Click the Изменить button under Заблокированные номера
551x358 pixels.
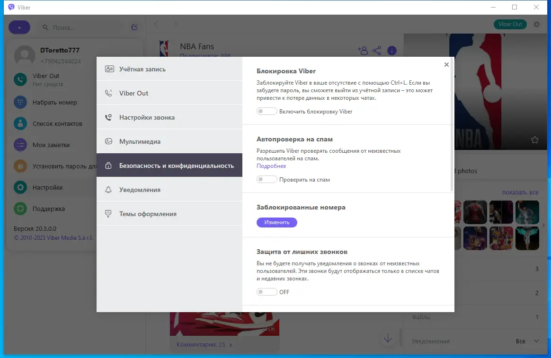pyautogui.click(x=277, y=222)
